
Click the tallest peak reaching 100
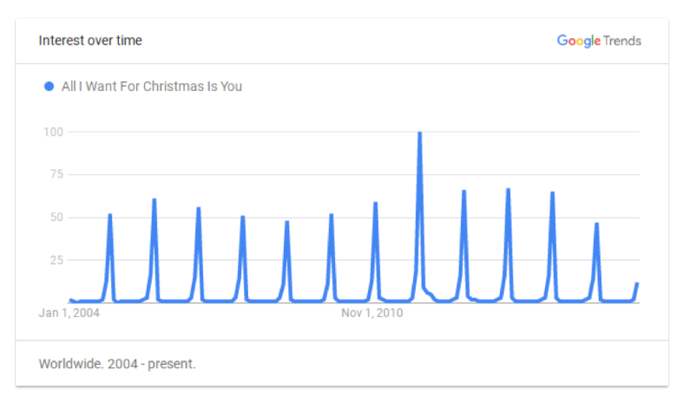[419, 133]
